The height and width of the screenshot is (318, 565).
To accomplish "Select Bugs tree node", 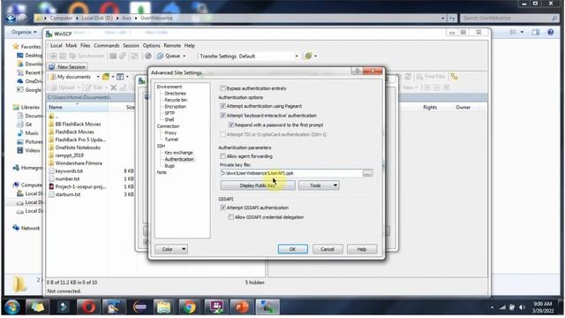I will pos(169,166).
